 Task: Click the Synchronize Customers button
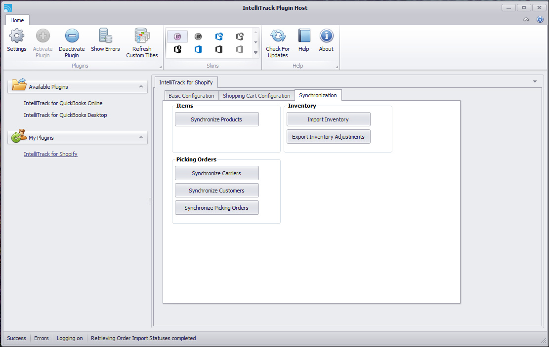coord(217,191)
